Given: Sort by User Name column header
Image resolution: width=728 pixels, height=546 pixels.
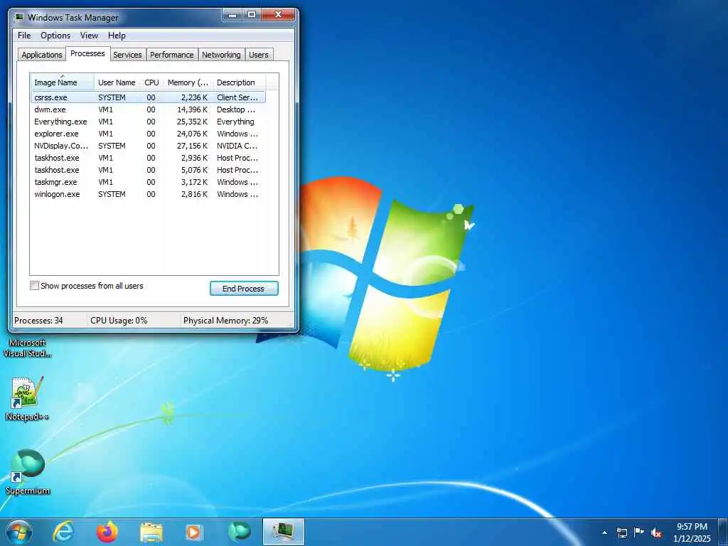Looking at the screenshot, I should tap(117, 82).
